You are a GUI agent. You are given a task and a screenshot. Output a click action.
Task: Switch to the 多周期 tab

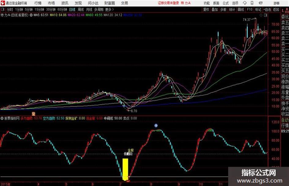99,9
